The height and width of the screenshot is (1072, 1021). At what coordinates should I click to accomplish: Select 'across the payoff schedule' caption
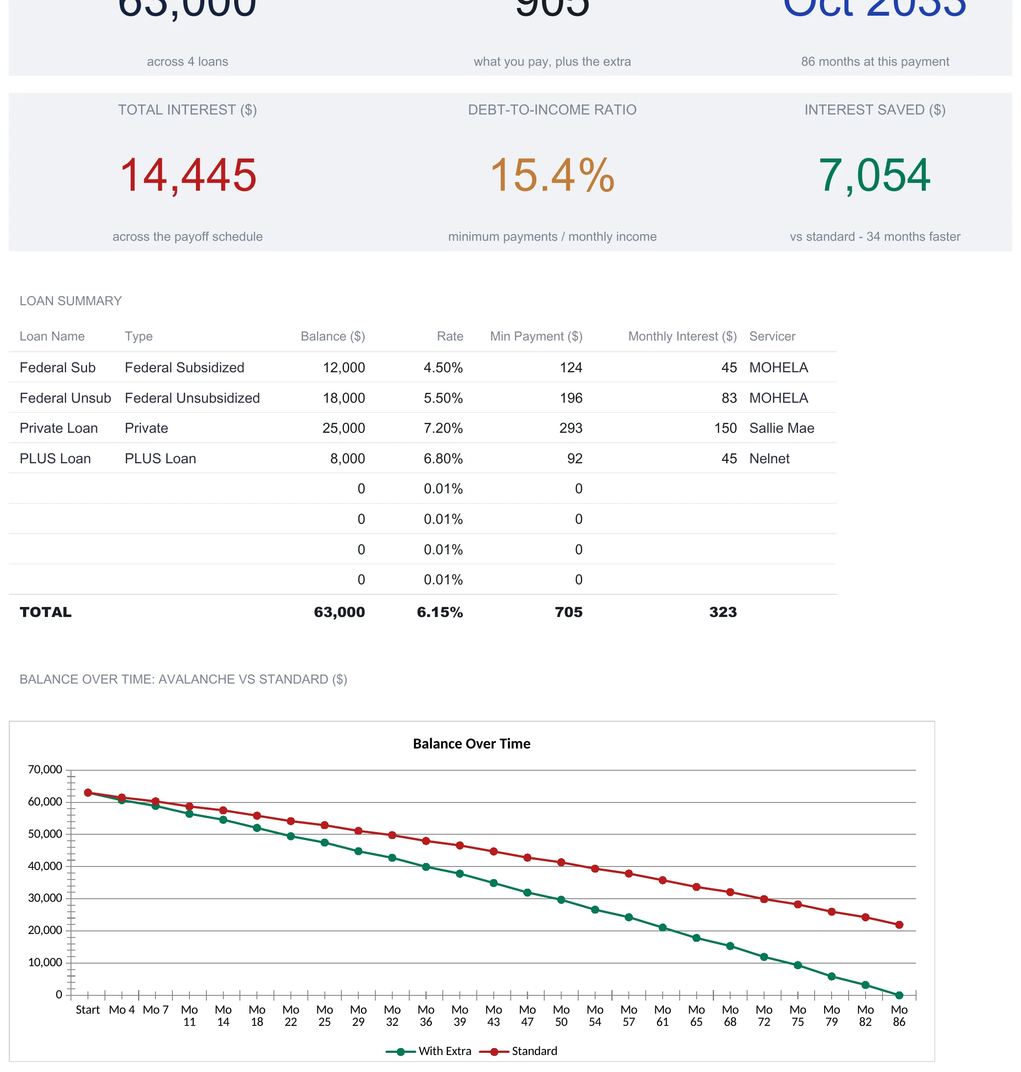188,237
